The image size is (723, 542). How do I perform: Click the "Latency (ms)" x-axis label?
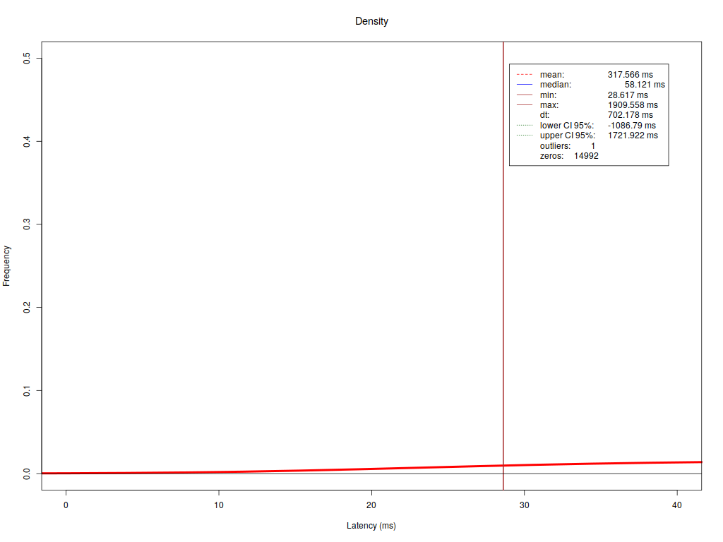click(371, 525)
